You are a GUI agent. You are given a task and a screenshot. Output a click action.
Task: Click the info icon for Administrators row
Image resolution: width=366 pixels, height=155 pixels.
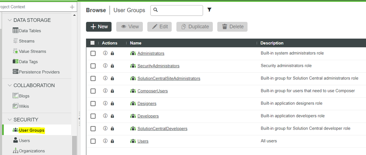105,53
